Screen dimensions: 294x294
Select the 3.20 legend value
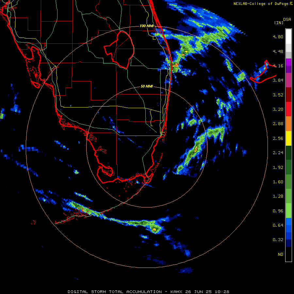pyautogui.click(x=278, y=109)
